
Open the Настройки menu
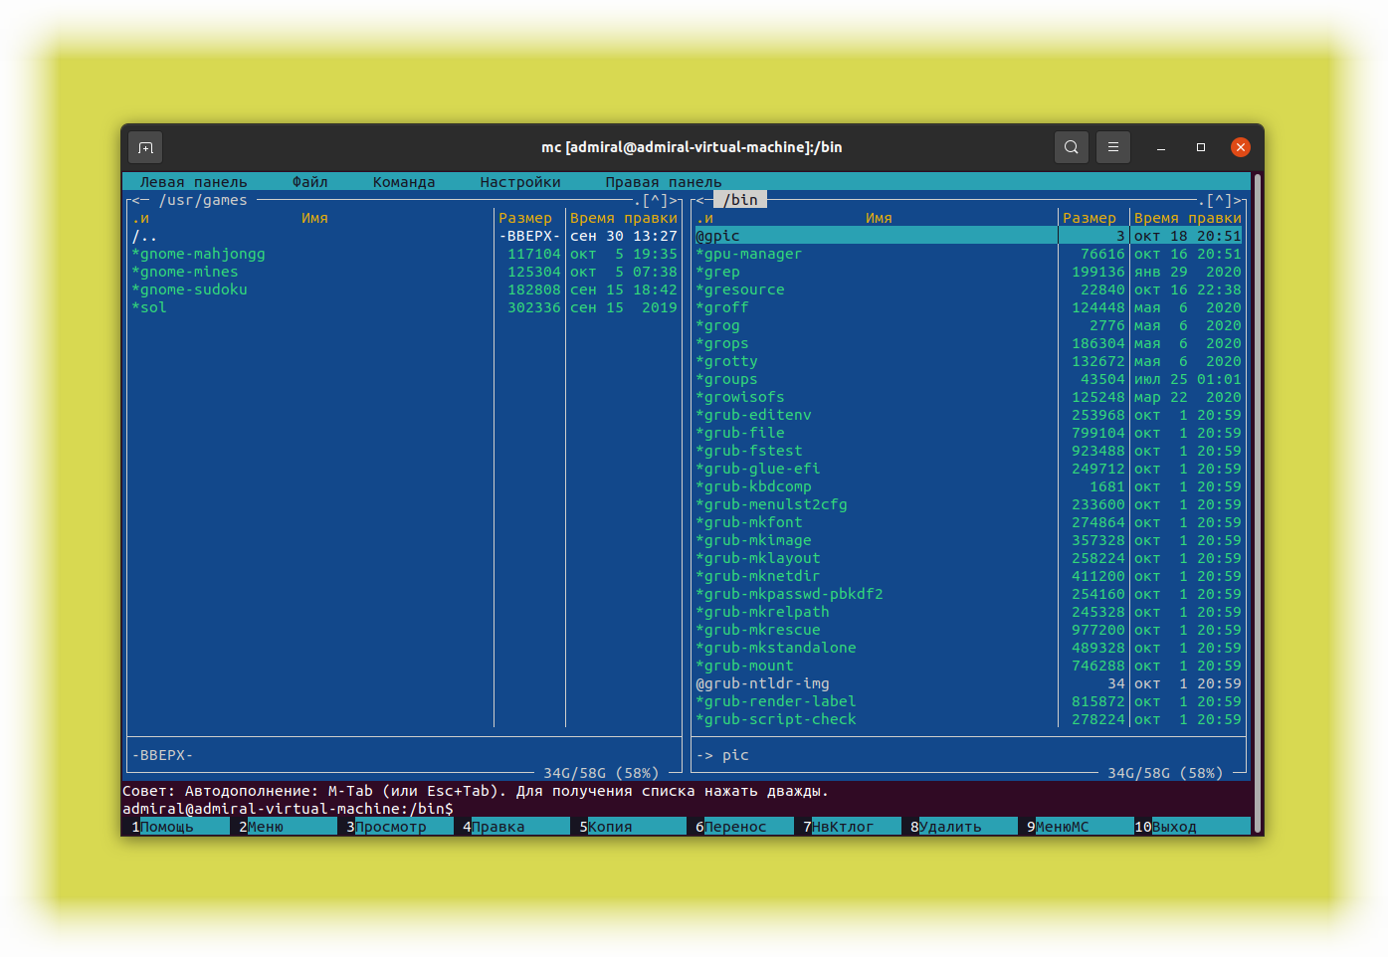(x=520, y=182)
